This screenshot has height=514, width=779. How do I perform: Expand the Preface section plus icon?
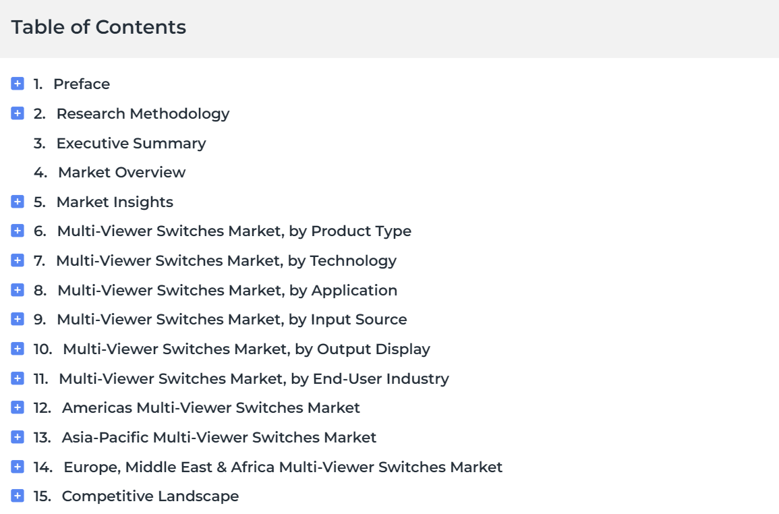[18, 84]
